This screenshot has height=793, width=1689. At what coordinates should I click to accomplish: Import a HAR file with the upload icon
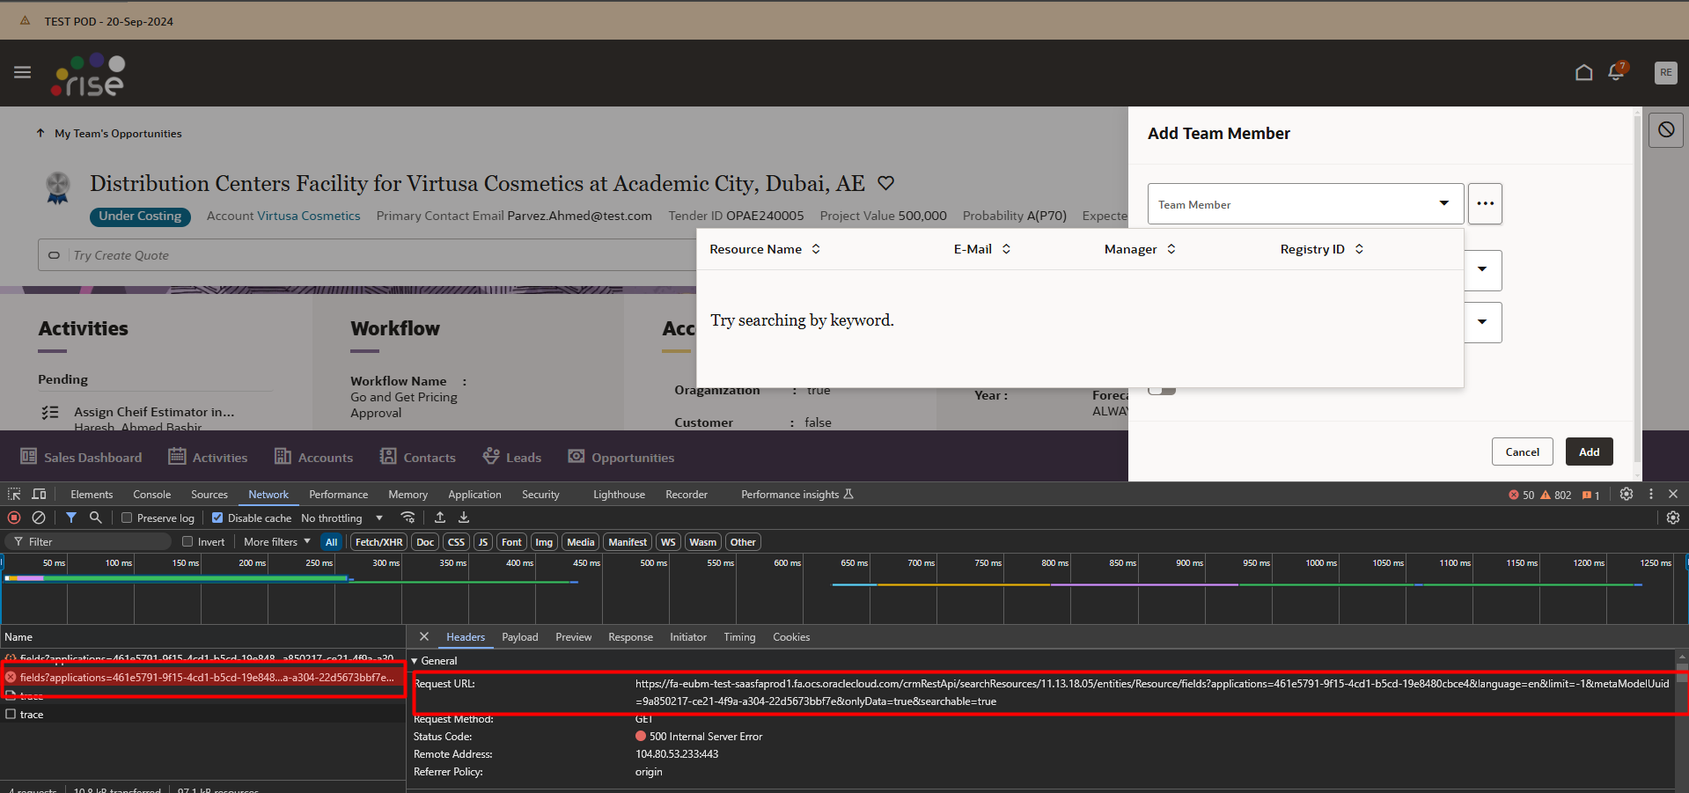440,518
